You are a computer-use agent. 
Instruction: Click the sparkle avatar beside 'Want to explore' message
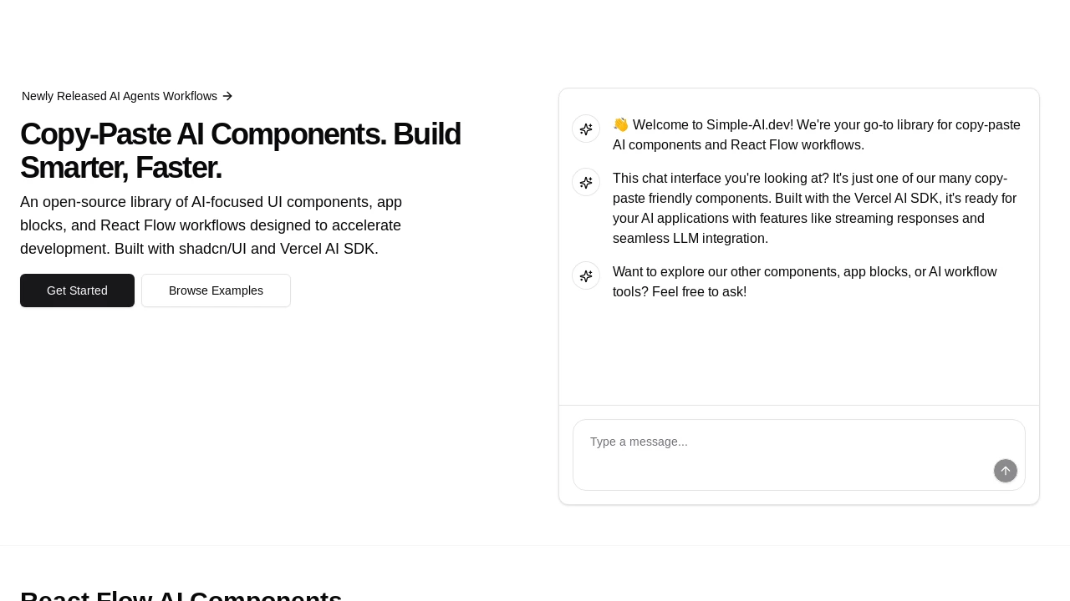(x=586, y=275)
